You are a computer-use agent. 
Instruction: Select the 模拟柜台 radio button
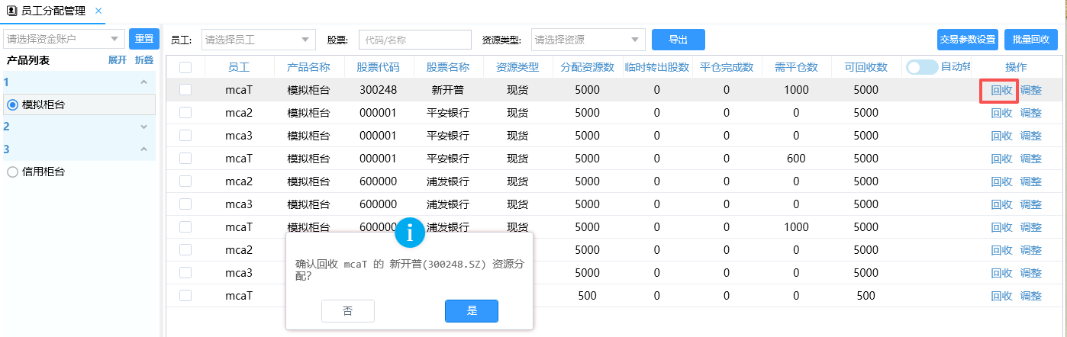pos(12,104)
